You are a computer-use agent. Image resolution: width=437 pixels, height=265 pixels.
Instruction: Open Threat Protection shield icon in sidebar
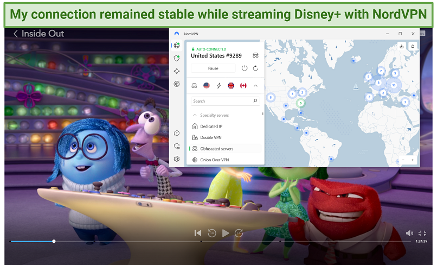click(x=177, y=58)
